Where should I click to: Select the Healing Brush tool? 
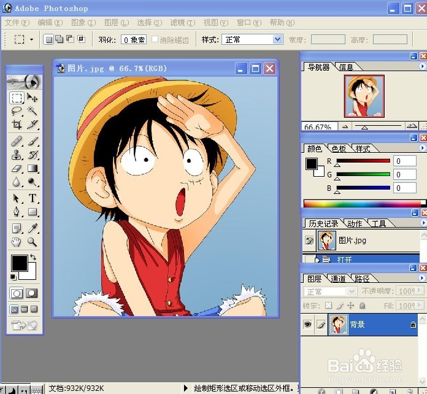[17, 141]
